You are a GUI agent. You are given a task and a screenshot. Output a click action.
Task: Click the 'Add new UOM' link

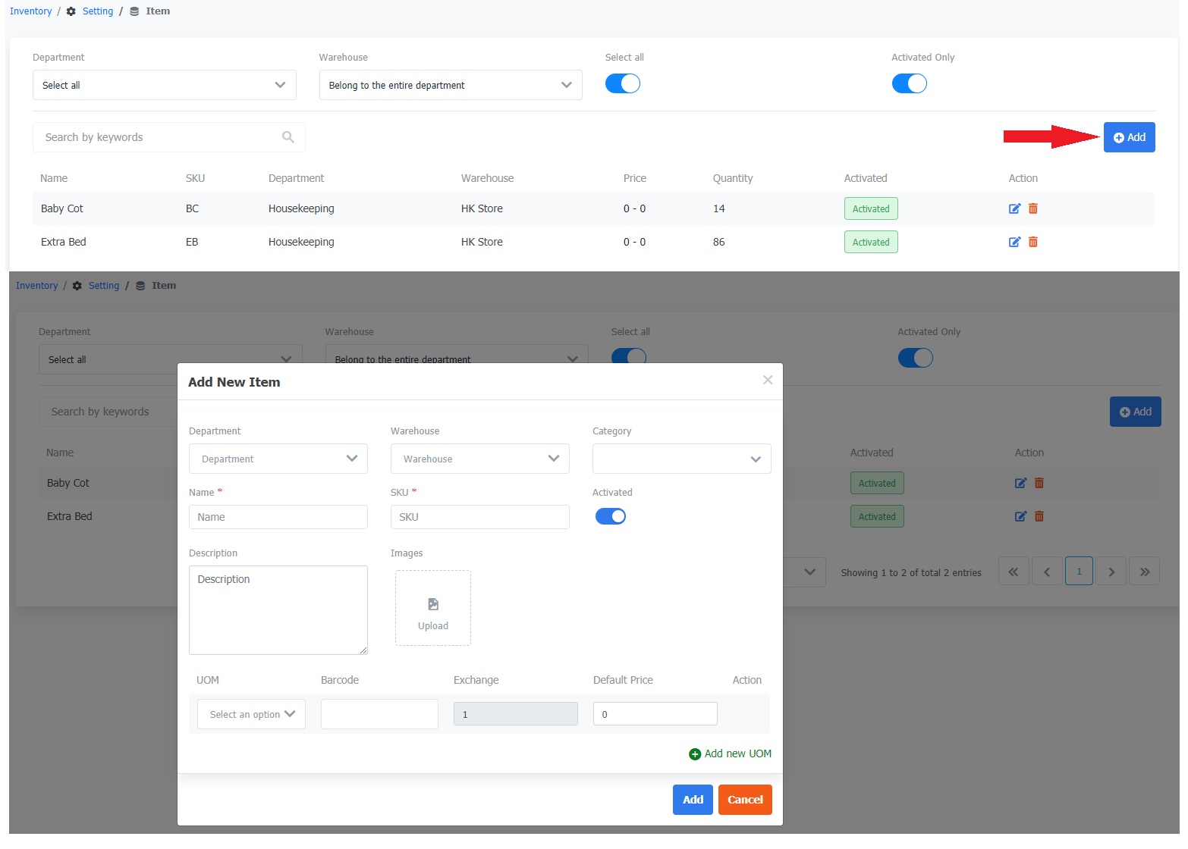click(x=730, y=753)
